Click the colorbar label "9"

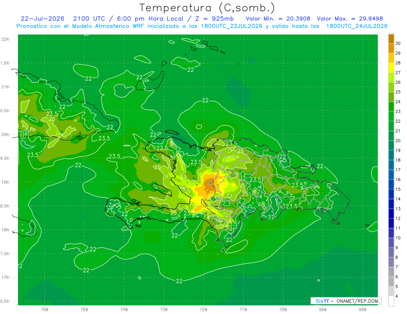click(x=397, y=248)
